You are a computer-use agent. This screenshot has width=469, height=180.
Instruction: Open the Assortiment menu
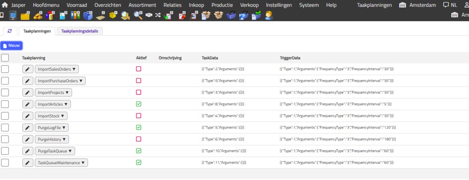coord(142,5)
